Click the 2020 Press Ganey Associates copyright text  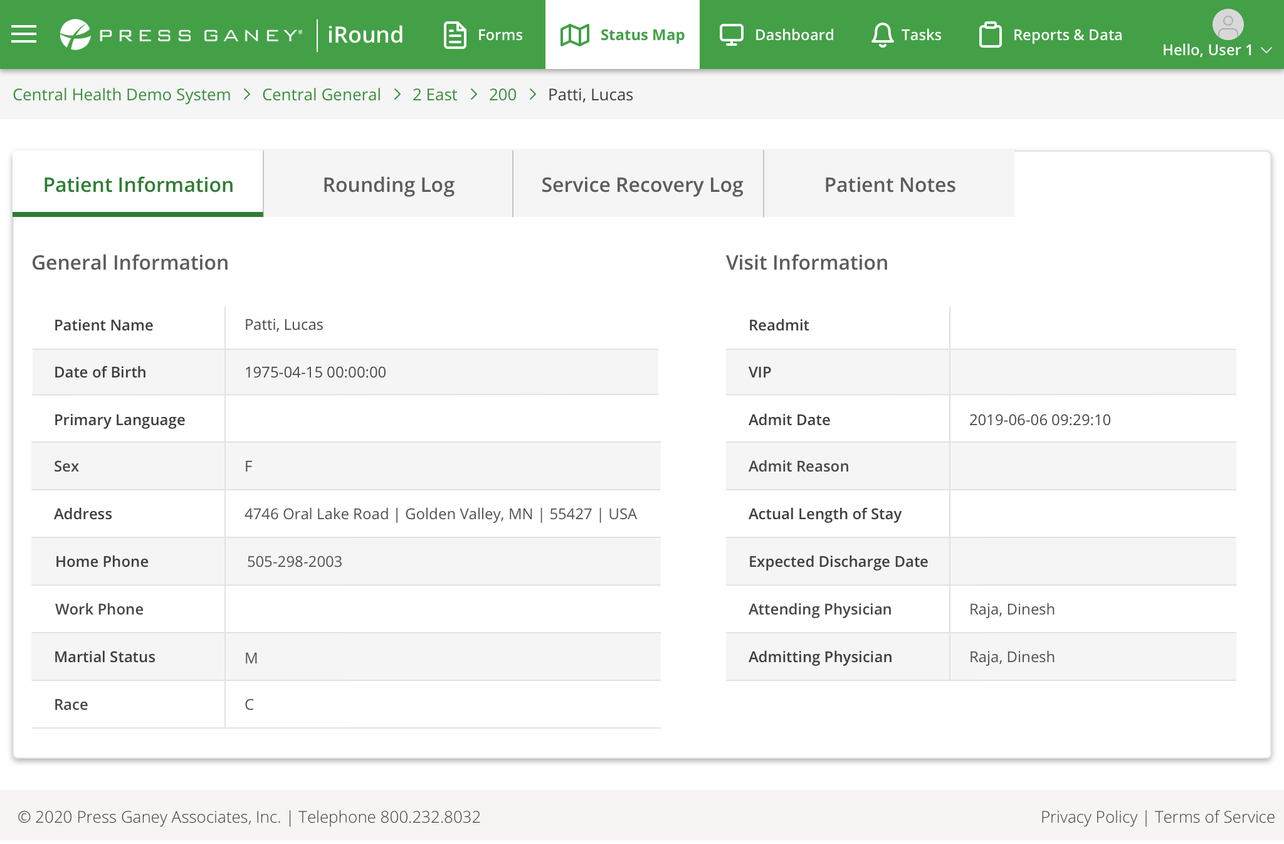[149, 817]
